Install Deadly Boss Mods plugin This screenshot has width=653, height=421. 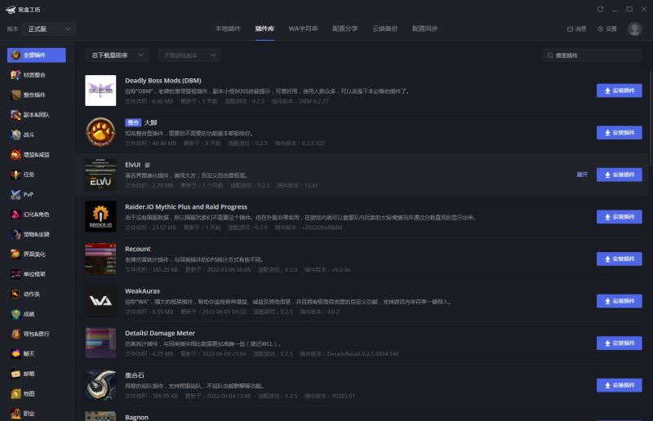tap(620, 91)
